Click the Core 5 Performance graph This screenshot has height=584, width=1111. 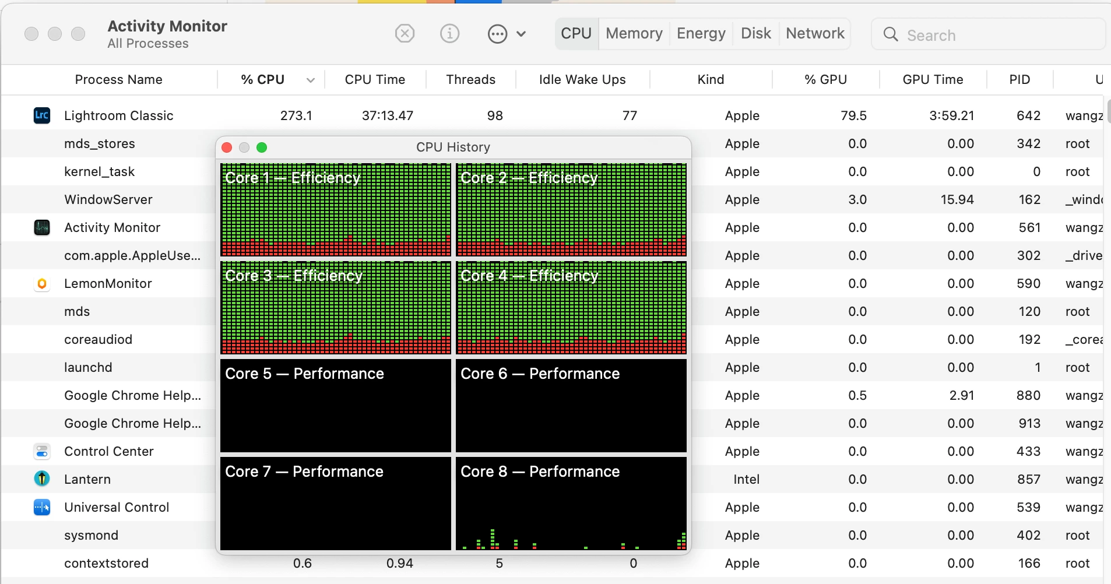click(x=336, y=406)
